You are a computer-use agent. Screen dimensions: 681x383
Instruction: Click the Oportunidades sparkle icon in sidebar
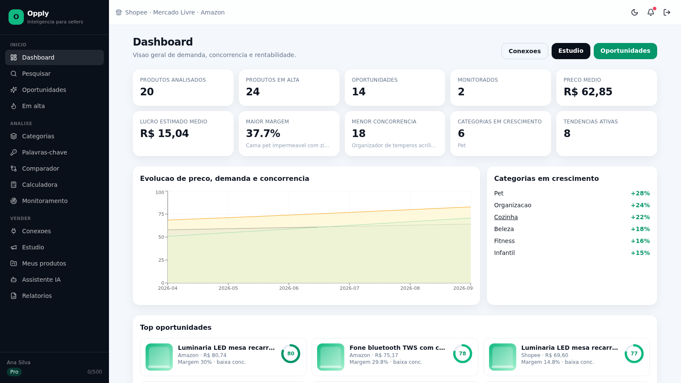(x=14, y=90)
